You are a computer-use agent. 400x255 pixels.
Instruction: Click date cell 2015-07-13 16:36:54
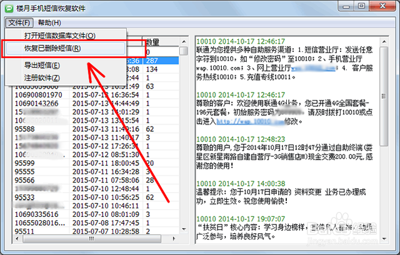coord(106,95)
